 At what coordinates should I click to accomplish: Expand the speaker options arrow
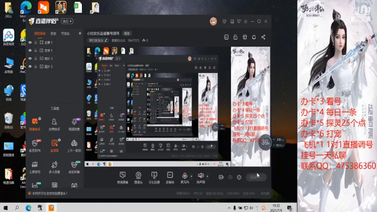[x=207, y=176]
